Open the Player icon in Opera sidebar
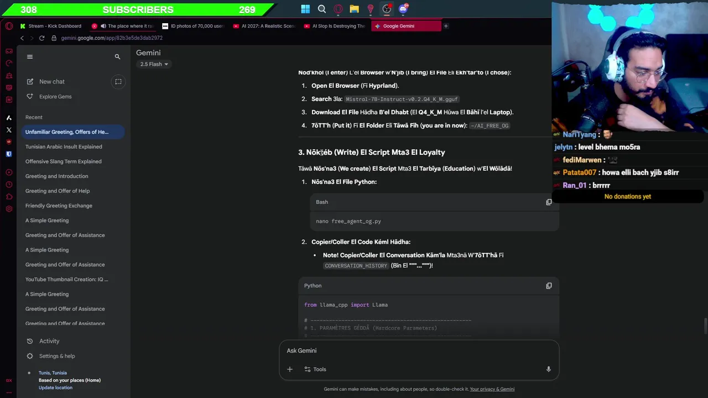The height and width of the screenshot is (398, 708). (x=9, y=172)
